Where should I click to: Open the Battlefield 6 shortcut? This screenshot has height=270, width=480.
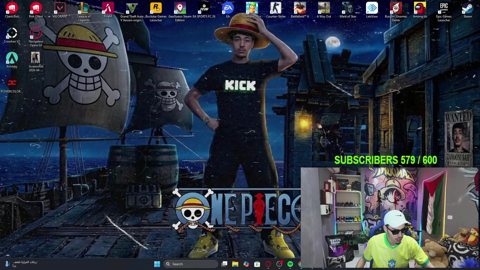click(300, 10)
